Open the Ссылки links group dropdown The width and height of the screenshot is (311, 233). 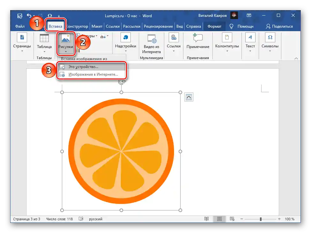(174, 43)
